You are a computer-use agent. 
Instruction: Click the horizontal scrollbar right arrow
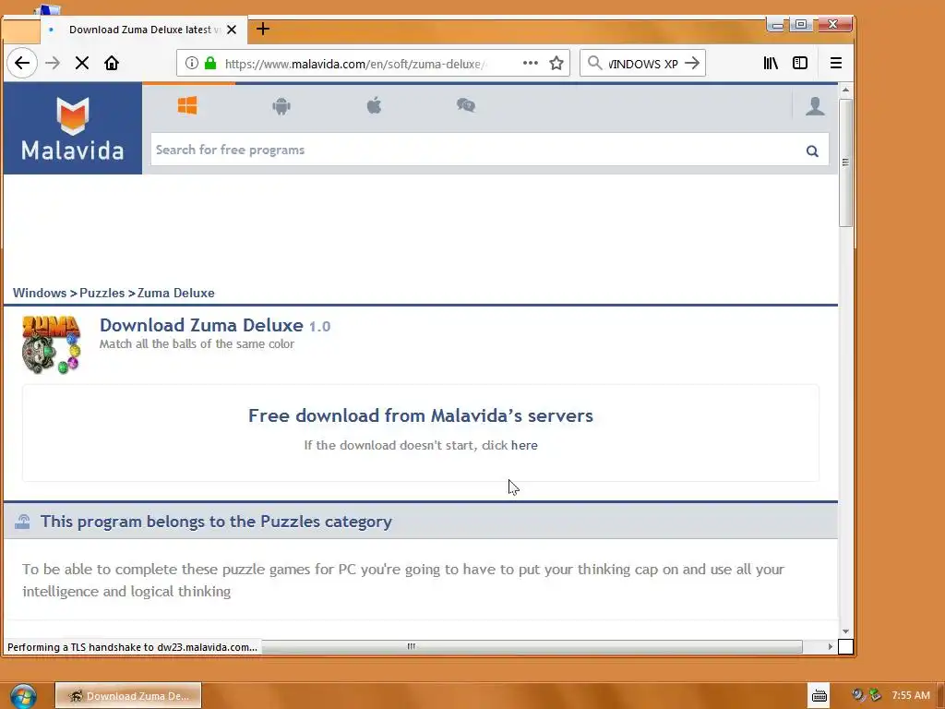coord(830,647)
